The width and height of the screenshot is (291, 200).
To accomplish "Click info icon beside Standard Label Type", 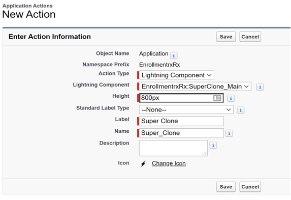I will point(241,110).
